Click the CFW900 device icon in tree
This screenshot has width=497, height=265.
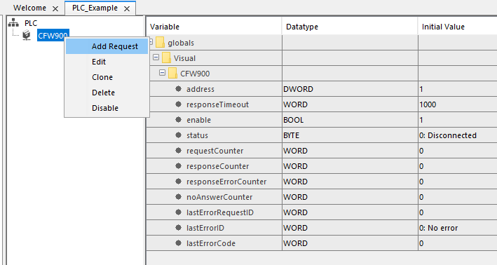click(27, 35)
